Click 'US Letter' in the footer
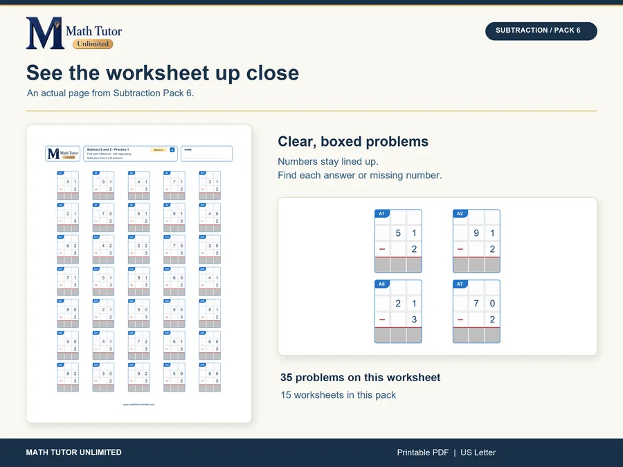The width and height of the screenshot is (623, 467). (x=478, y=452)
